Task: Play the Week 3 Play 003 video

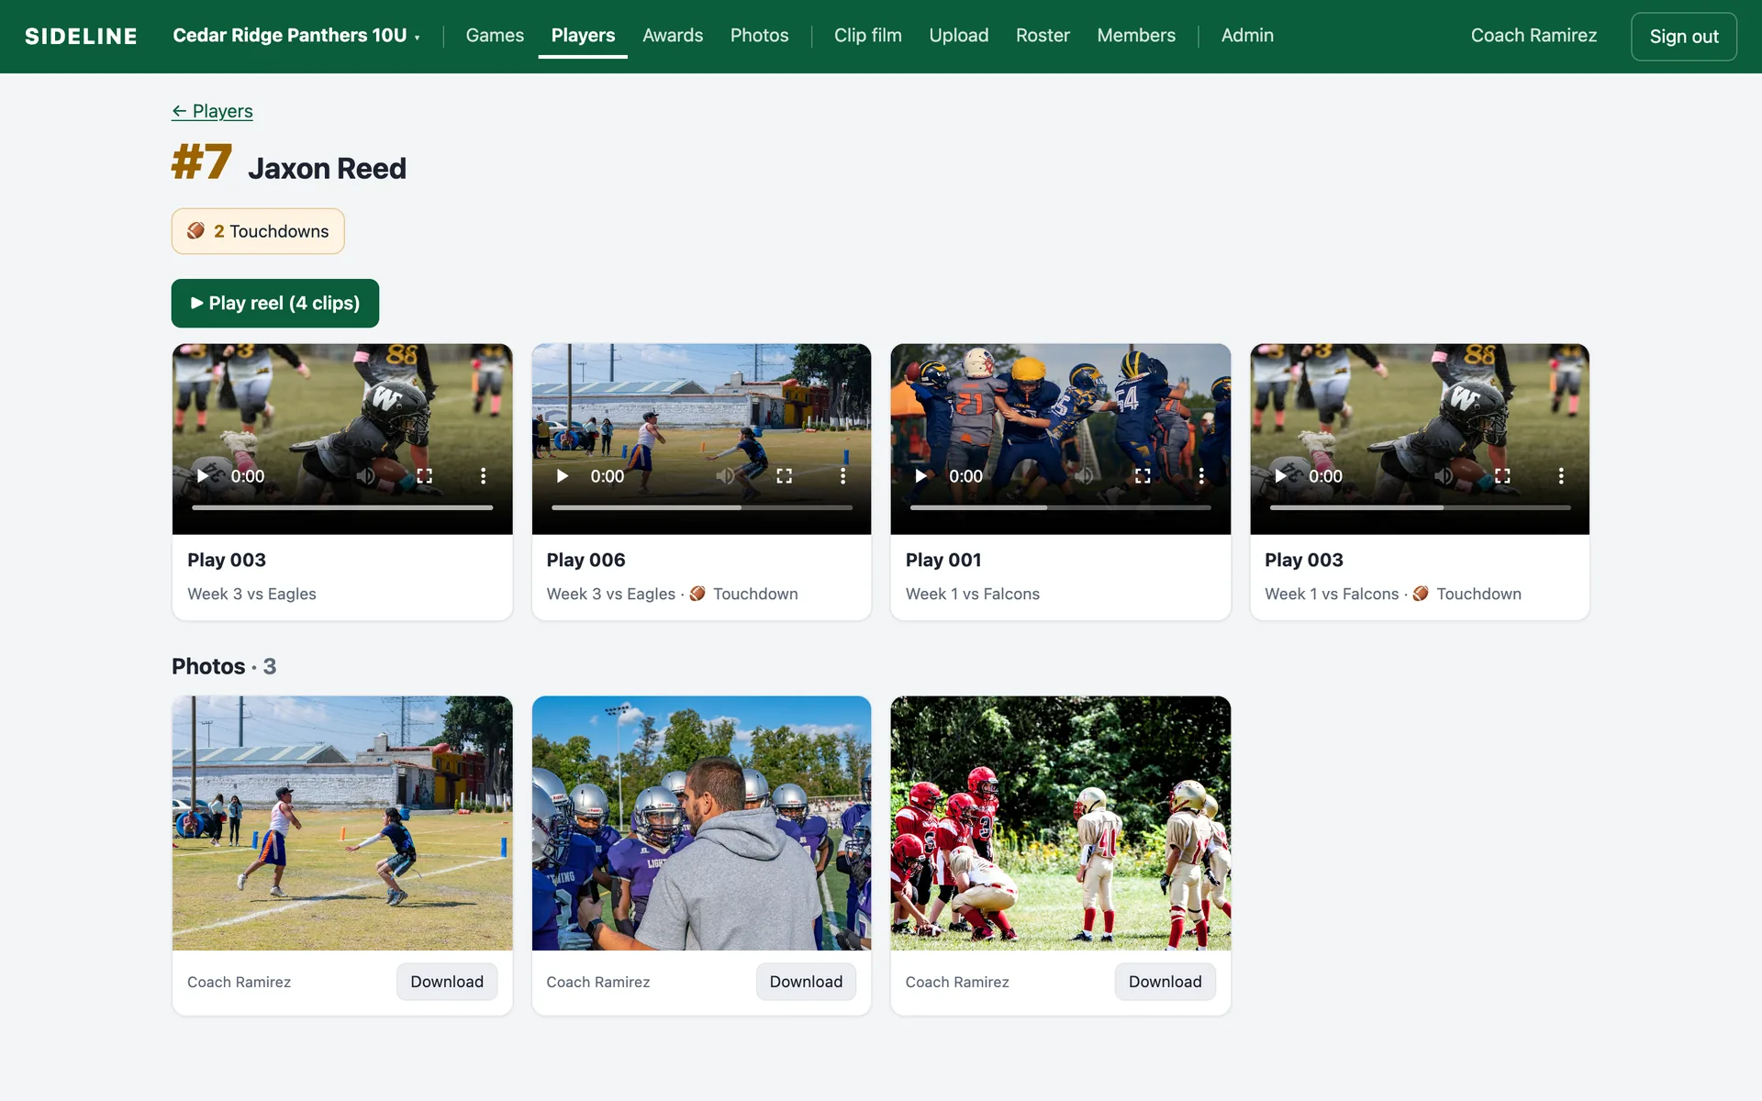Action: pos(203,476)
